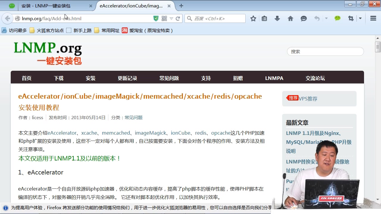Viewport: 381px width, 214px height.
Task: Go back with the back arrow
Action: point(7,18)
